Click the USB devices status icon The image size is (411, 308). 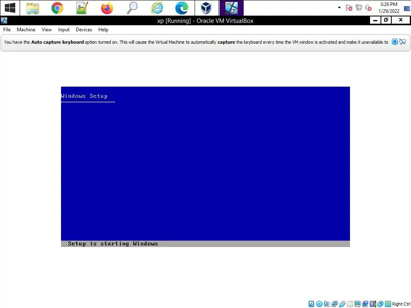(x=342, y=304)
